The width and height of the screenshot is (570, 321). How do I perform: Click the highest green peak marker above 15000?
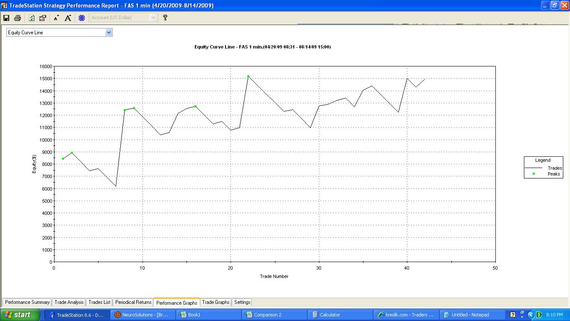click(248, 76)
